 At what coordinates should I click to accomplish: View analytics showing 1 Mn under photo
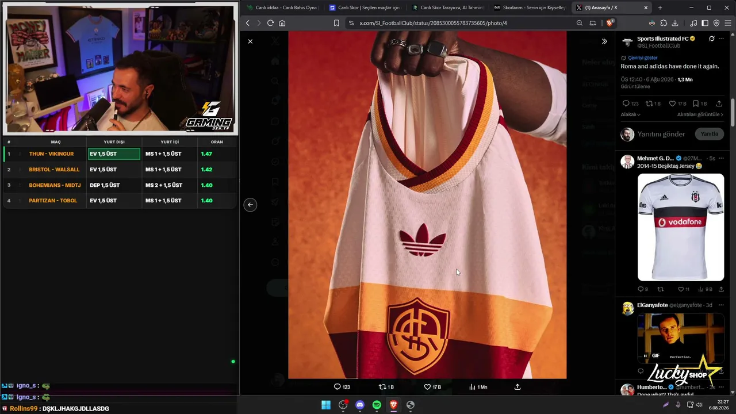pyautogui.click(x=478, y=387)
